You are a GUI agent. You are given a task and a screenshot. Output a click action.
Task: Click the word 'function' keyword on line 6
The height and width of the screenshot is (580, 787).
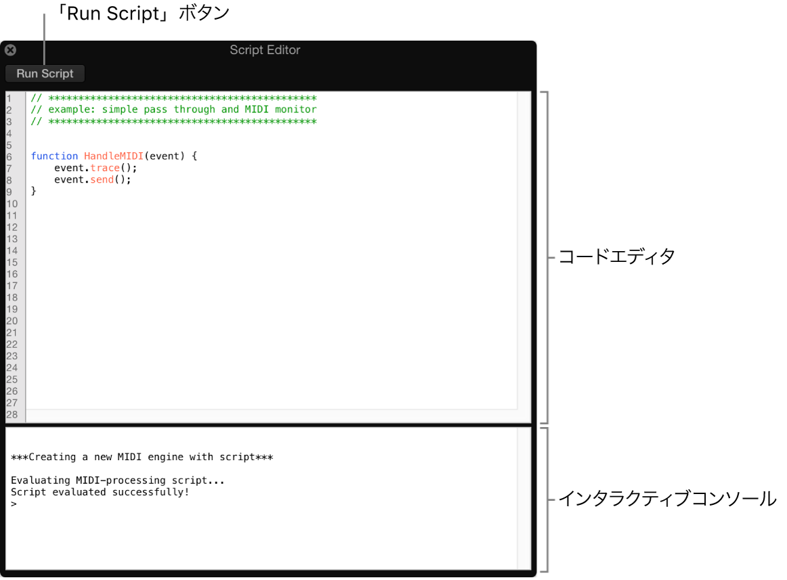[x=54, y=156]
